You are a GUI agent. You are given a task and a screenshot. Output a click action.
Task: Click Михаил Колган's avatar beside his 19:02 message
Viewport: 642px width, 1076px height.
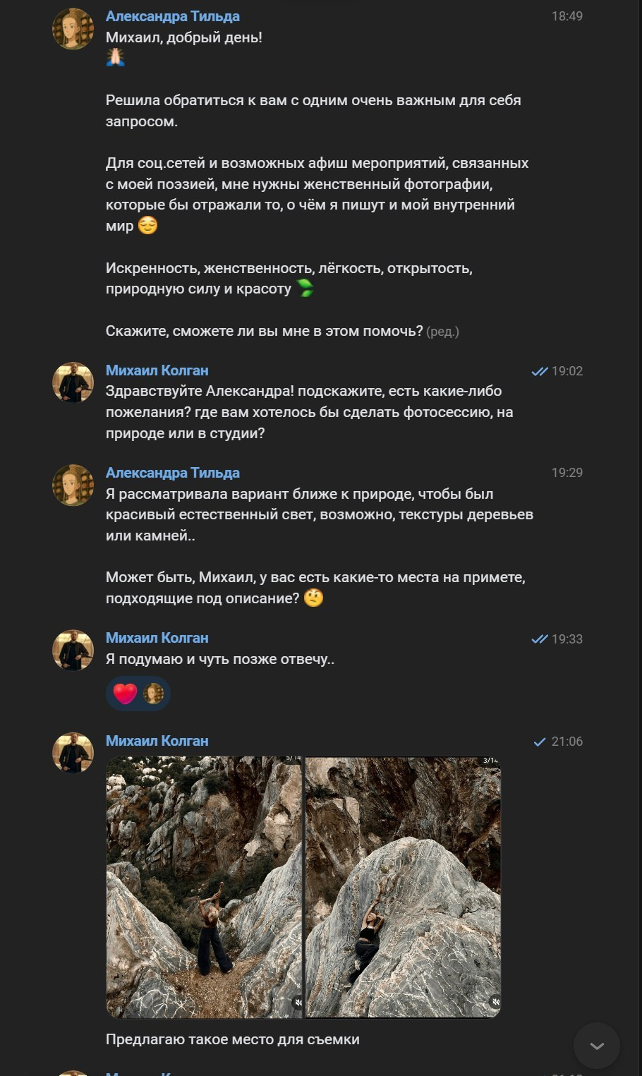[73, 382]
